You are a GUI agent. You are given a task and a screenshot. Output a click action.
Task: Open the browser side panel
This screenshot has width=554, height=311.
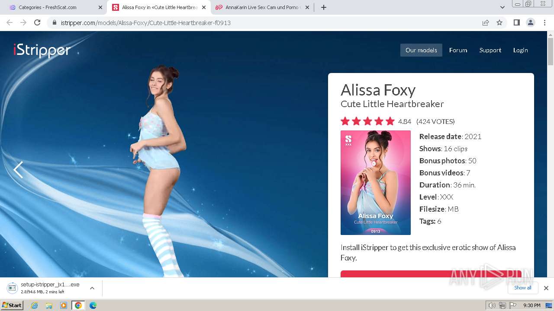tap(516, 22)
